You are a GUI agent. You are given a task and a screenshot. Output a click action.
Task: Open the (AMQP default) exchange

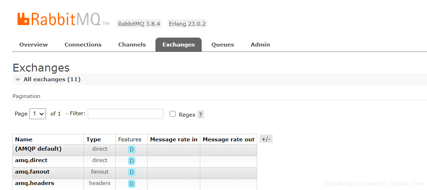tap(38, 149)
